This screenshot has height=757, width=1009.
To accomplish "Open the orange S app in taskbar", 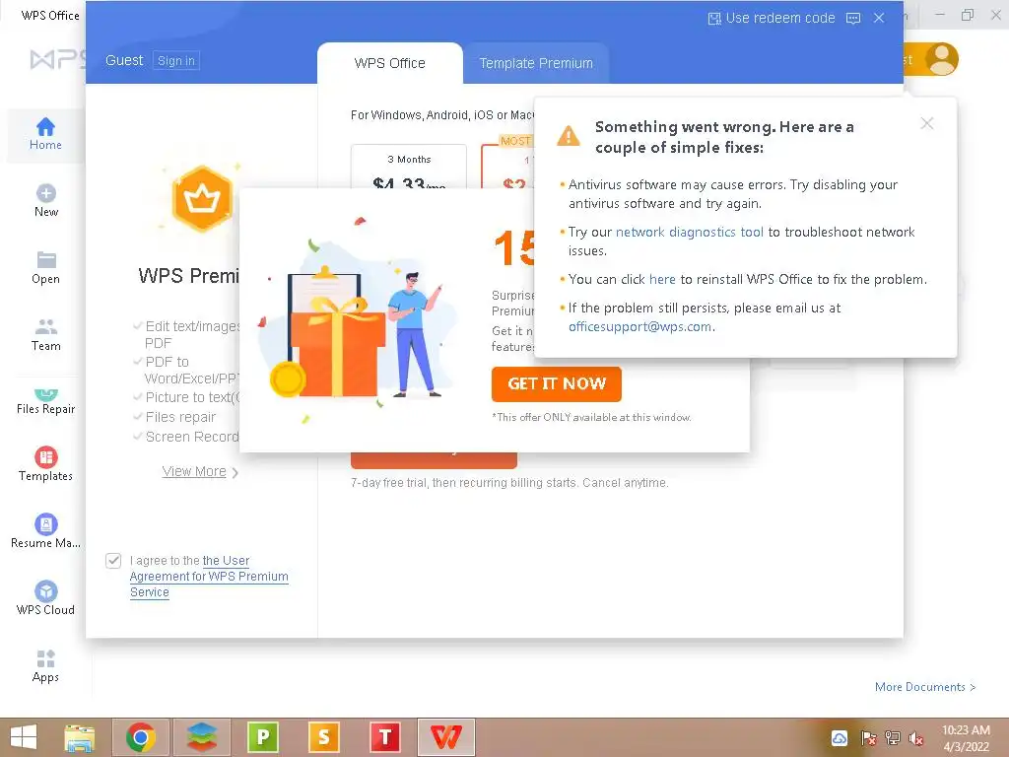I will [x=324, y=737].
